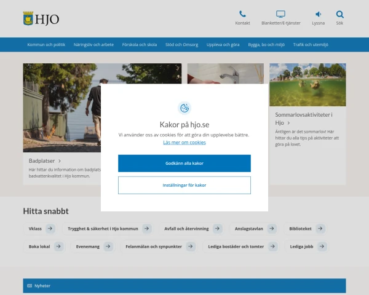The width and height of the screenshot is (369, 295).
Task: Click the Lyssna label text
Action: tap(318, 23)
